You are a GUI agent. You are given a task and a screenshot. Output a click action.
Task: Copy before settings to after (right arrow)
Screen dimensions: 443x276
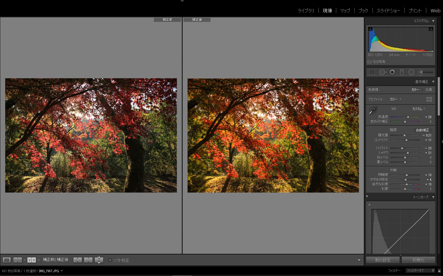77,260
